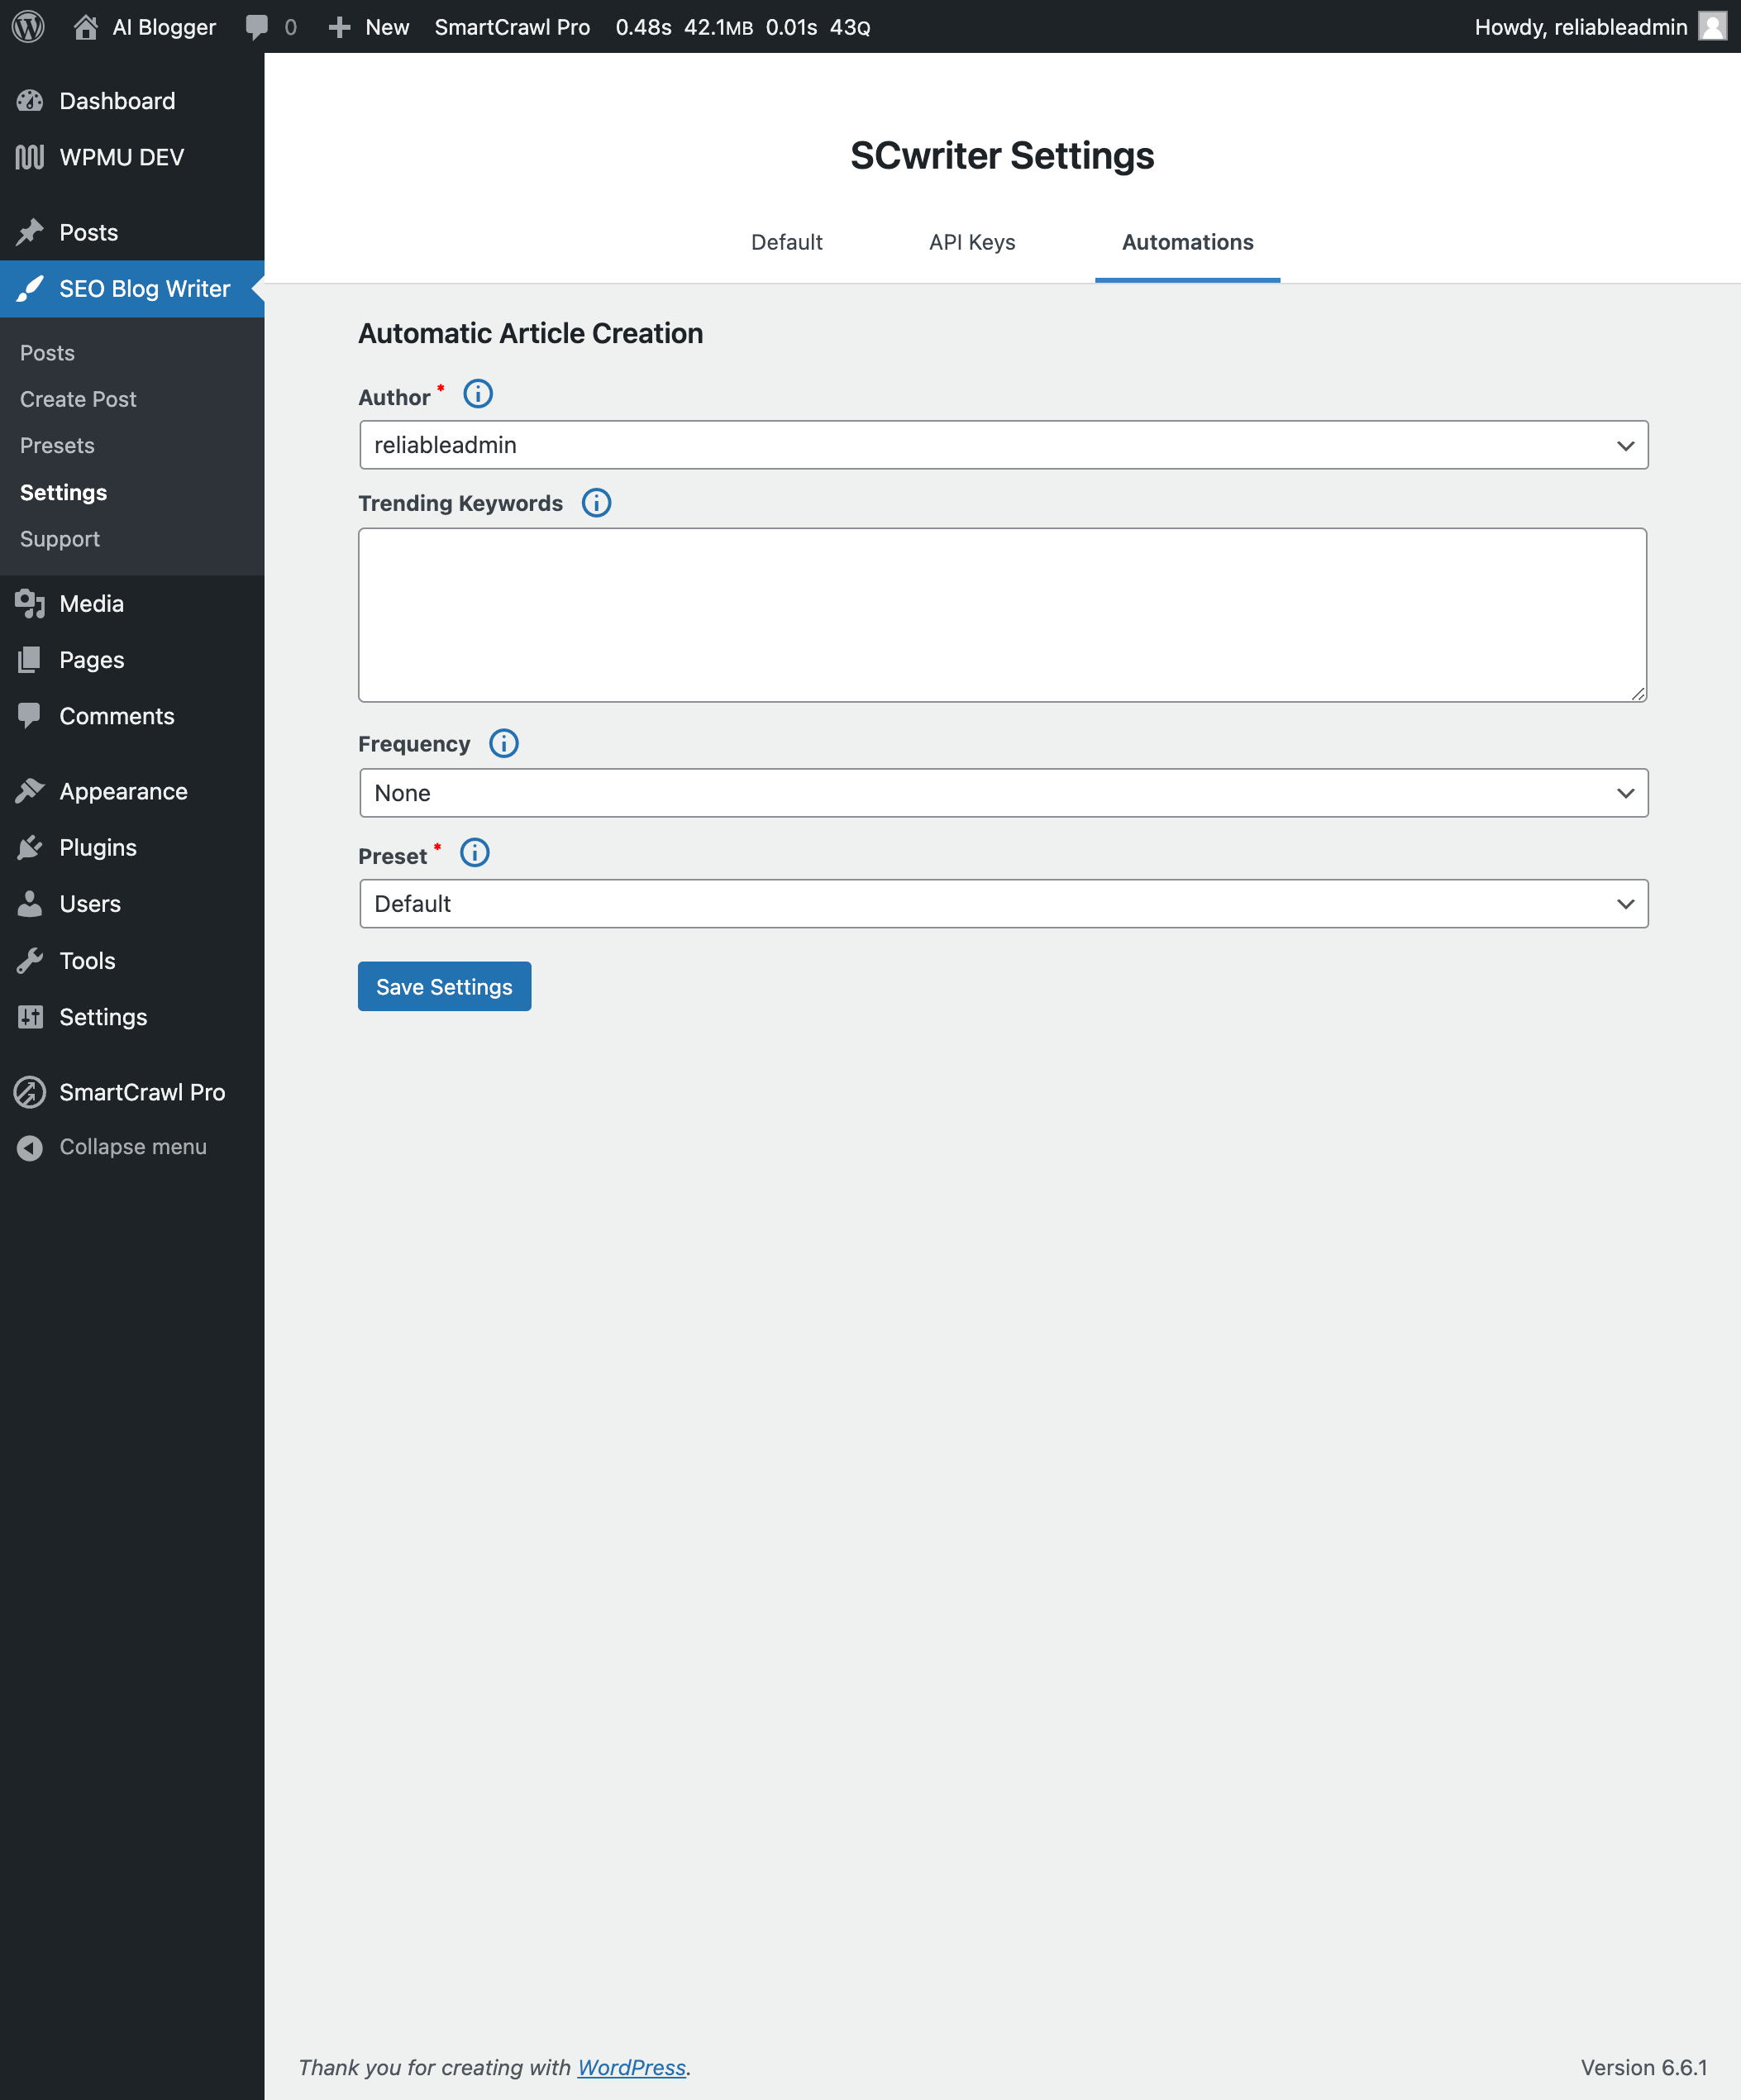Click the Collapse menu arrow icon
Viewport: 1741px width, 2100px height.
[30, 1147]
